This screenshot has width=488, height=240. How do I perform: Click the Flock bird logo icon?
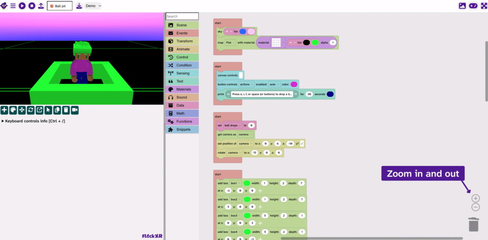pos(4,6)
